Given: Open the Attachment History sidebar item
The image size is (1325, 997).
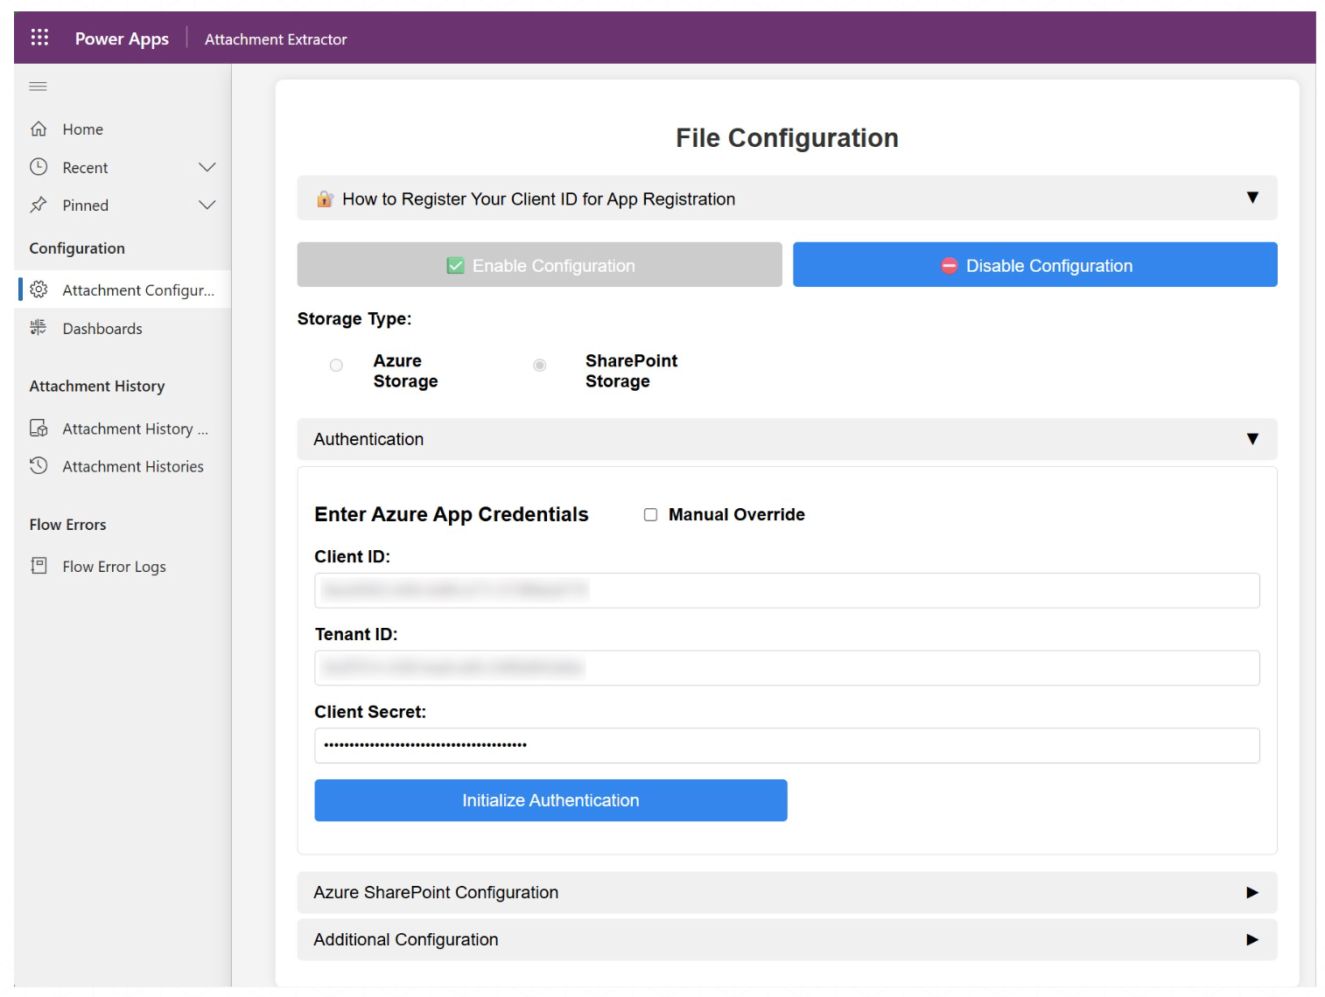Looking at the screenshot, I should coord(135,429).
